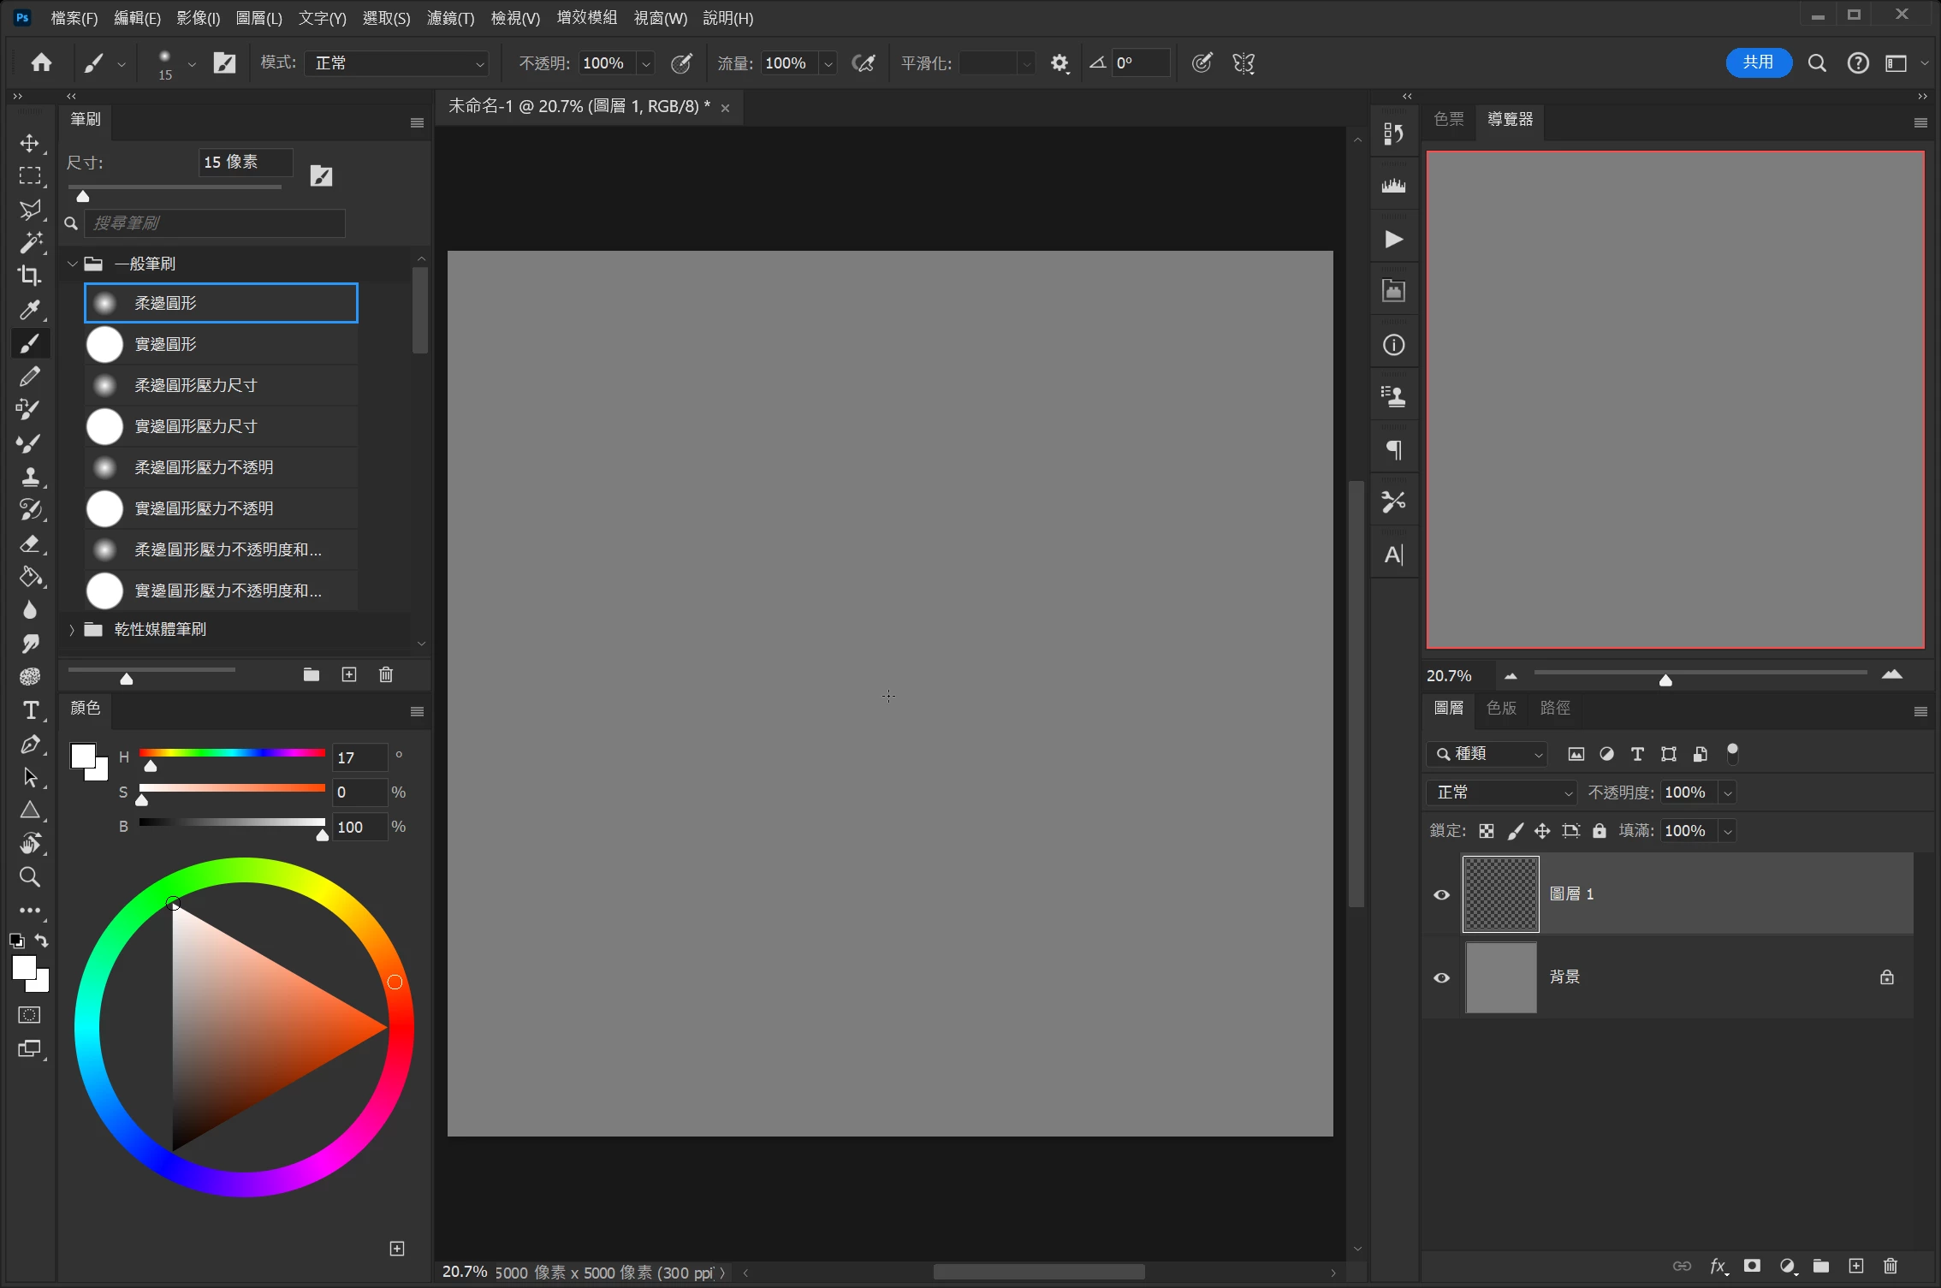Select the Horizontal Type tool
1941x1288 pixels.
click(x=30, y=711)
